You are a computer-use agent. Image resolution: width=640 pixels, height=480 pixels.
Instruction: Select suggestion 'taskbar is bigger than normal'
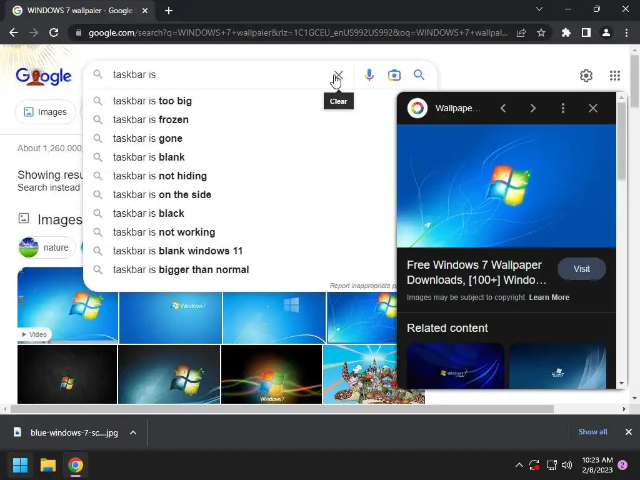pyautogui.click(x=239, y=270)
